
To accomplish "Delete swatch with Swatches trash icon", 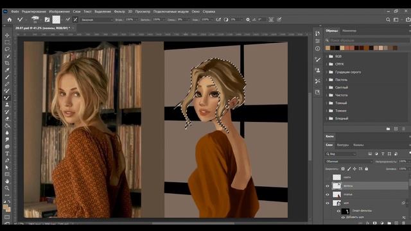I will tap(404, 128).
